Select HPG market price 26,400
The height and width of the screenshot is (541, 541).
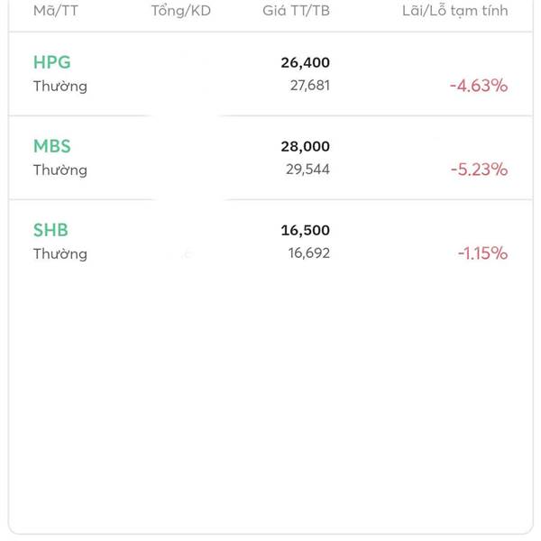[305, 62]
